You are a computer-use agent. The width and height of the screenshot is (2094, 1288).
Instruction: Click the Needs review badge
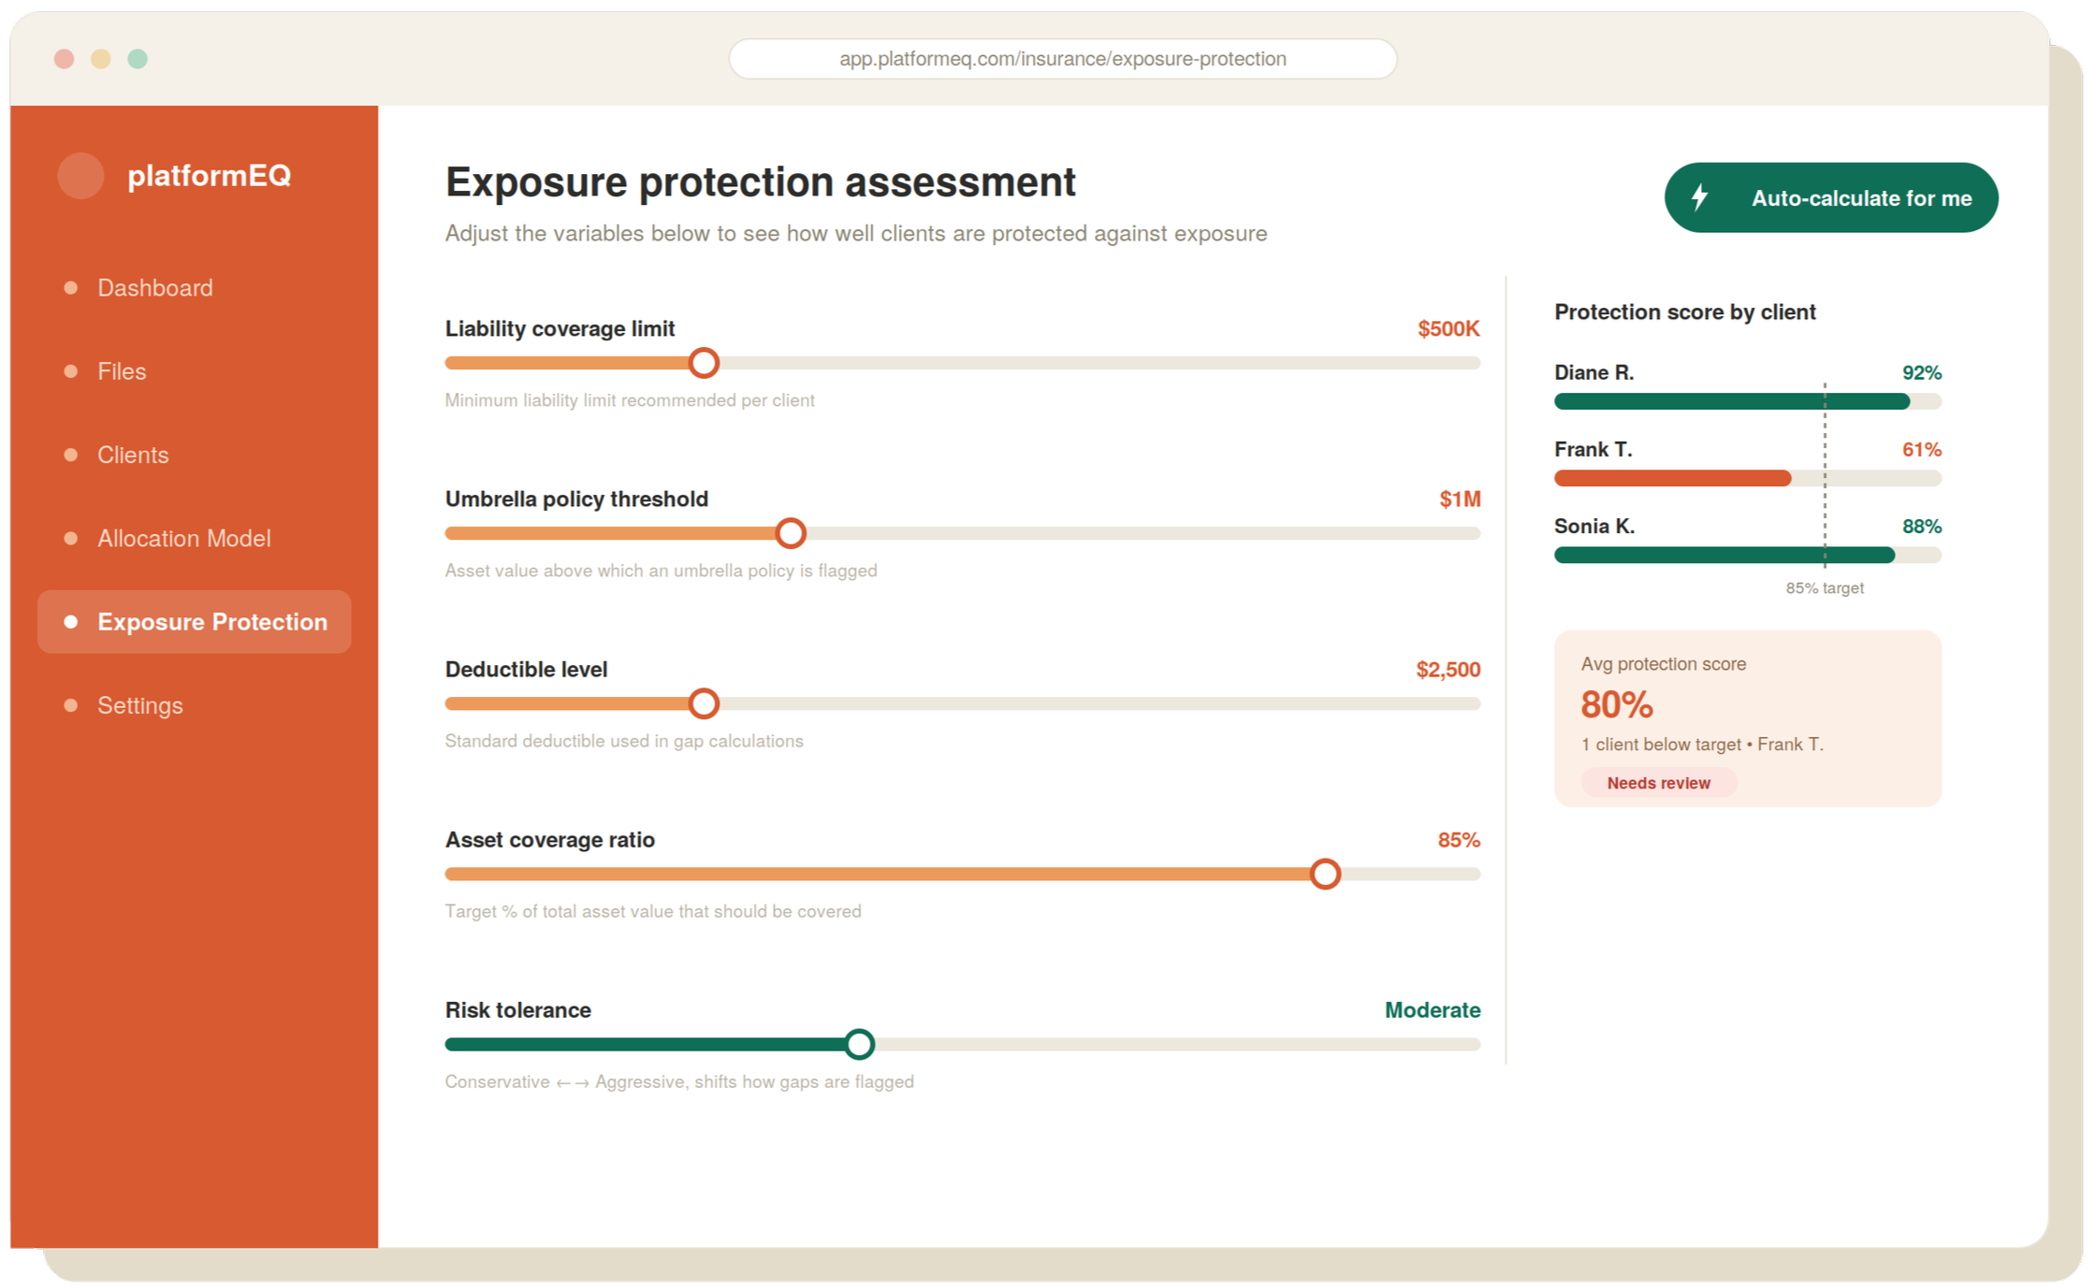point(1658,783)
